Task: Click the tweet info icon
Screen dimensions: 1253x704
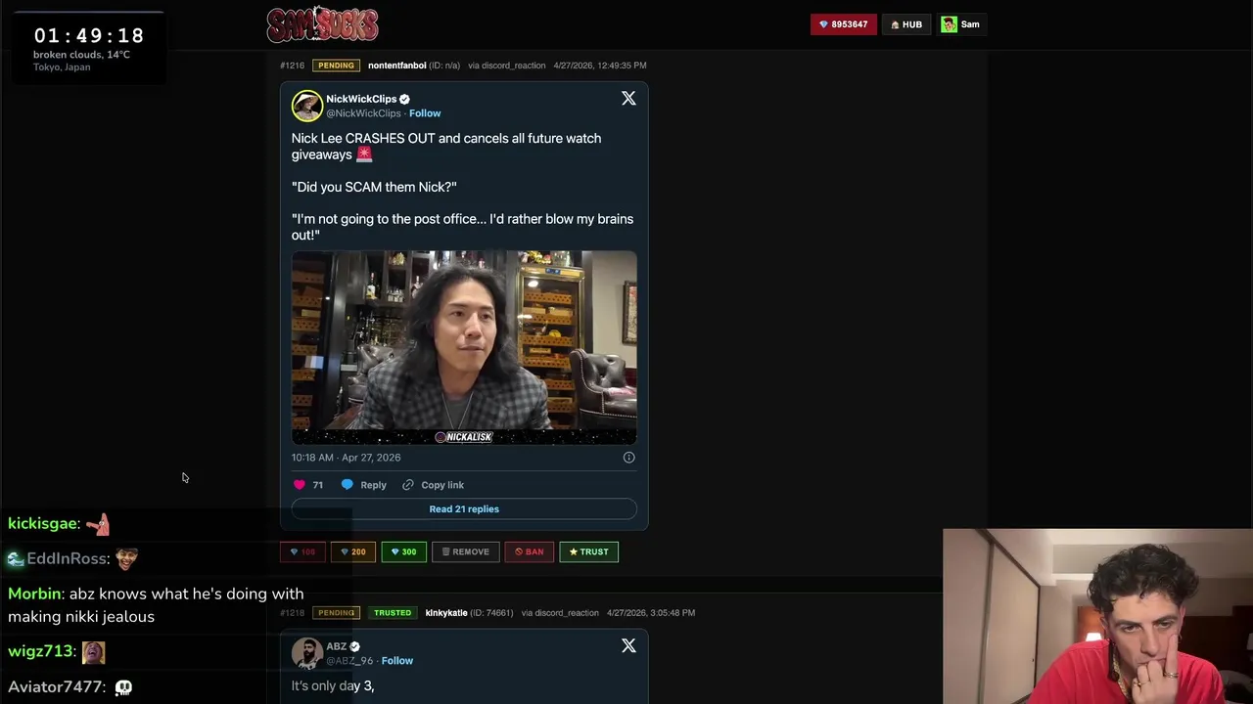Action: [x=628, y=458]
